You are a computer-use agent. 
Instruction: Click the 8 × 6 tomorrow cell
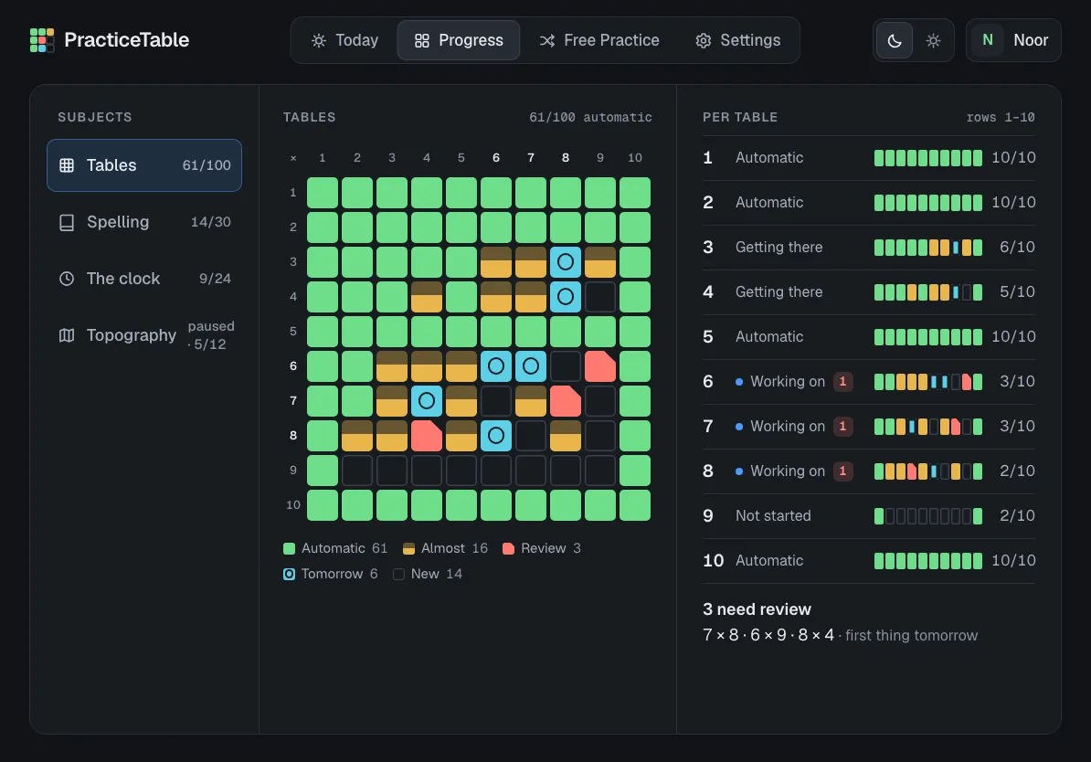496,436
